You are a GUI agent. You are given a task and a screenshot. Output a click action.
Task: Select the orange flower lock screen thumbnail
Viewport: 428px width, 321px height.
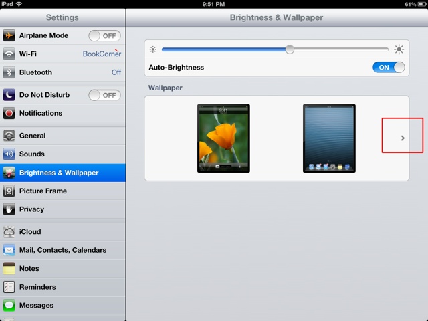(223, 138)
